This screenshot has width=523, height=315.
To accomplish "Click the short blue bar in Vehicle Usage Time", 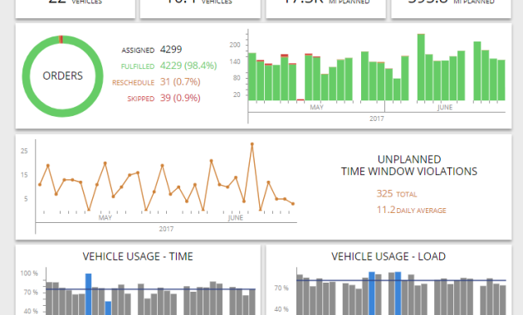I will point(108,308).
